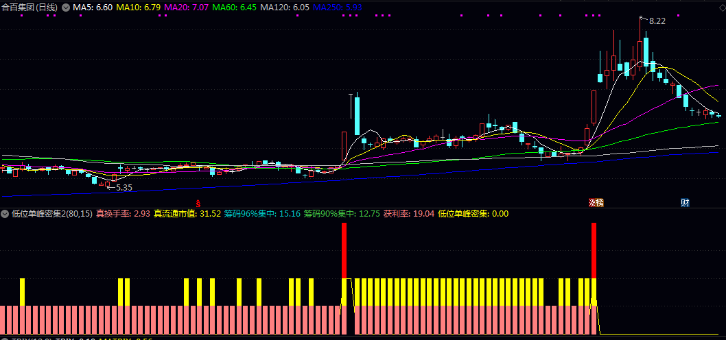Select the MA5: 6.60 label
Viewport: 726px width, 340px height.
tap(92, 8)
